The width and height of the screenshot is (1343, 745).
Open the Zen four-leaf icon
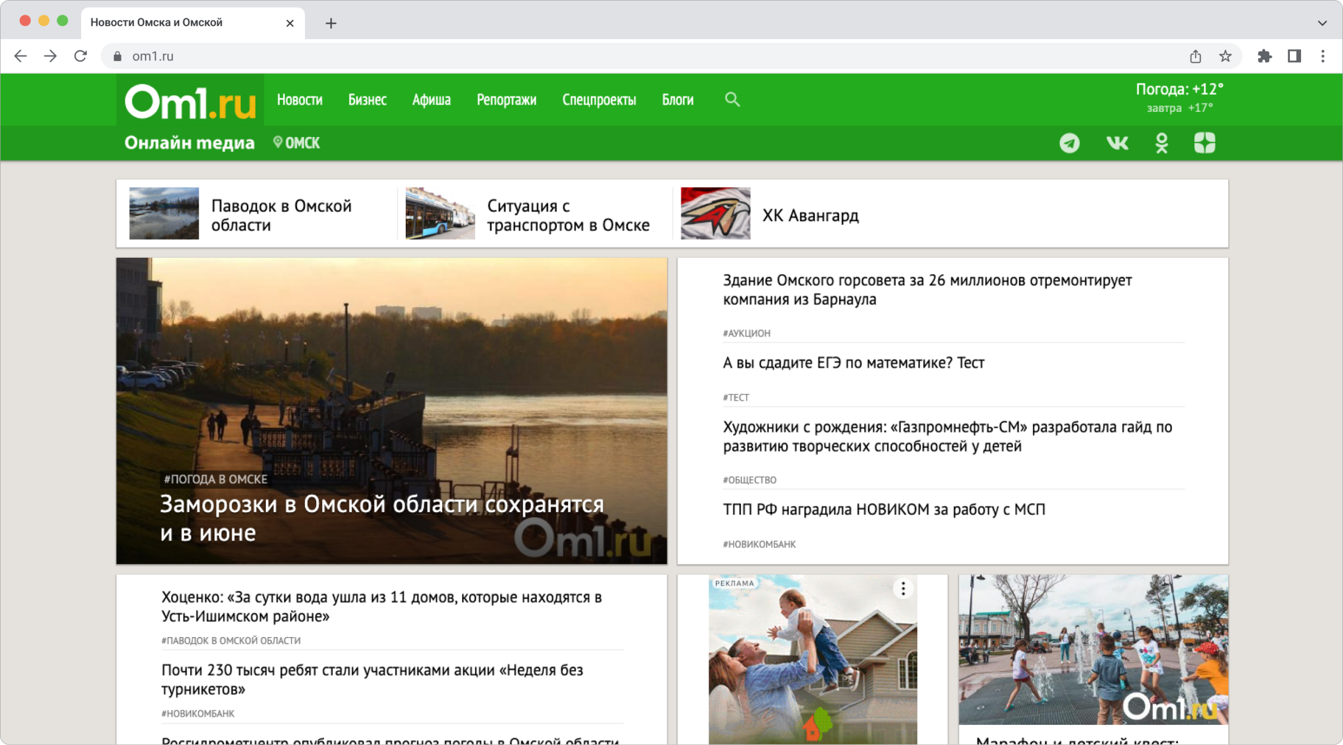tap(1205, 143)
